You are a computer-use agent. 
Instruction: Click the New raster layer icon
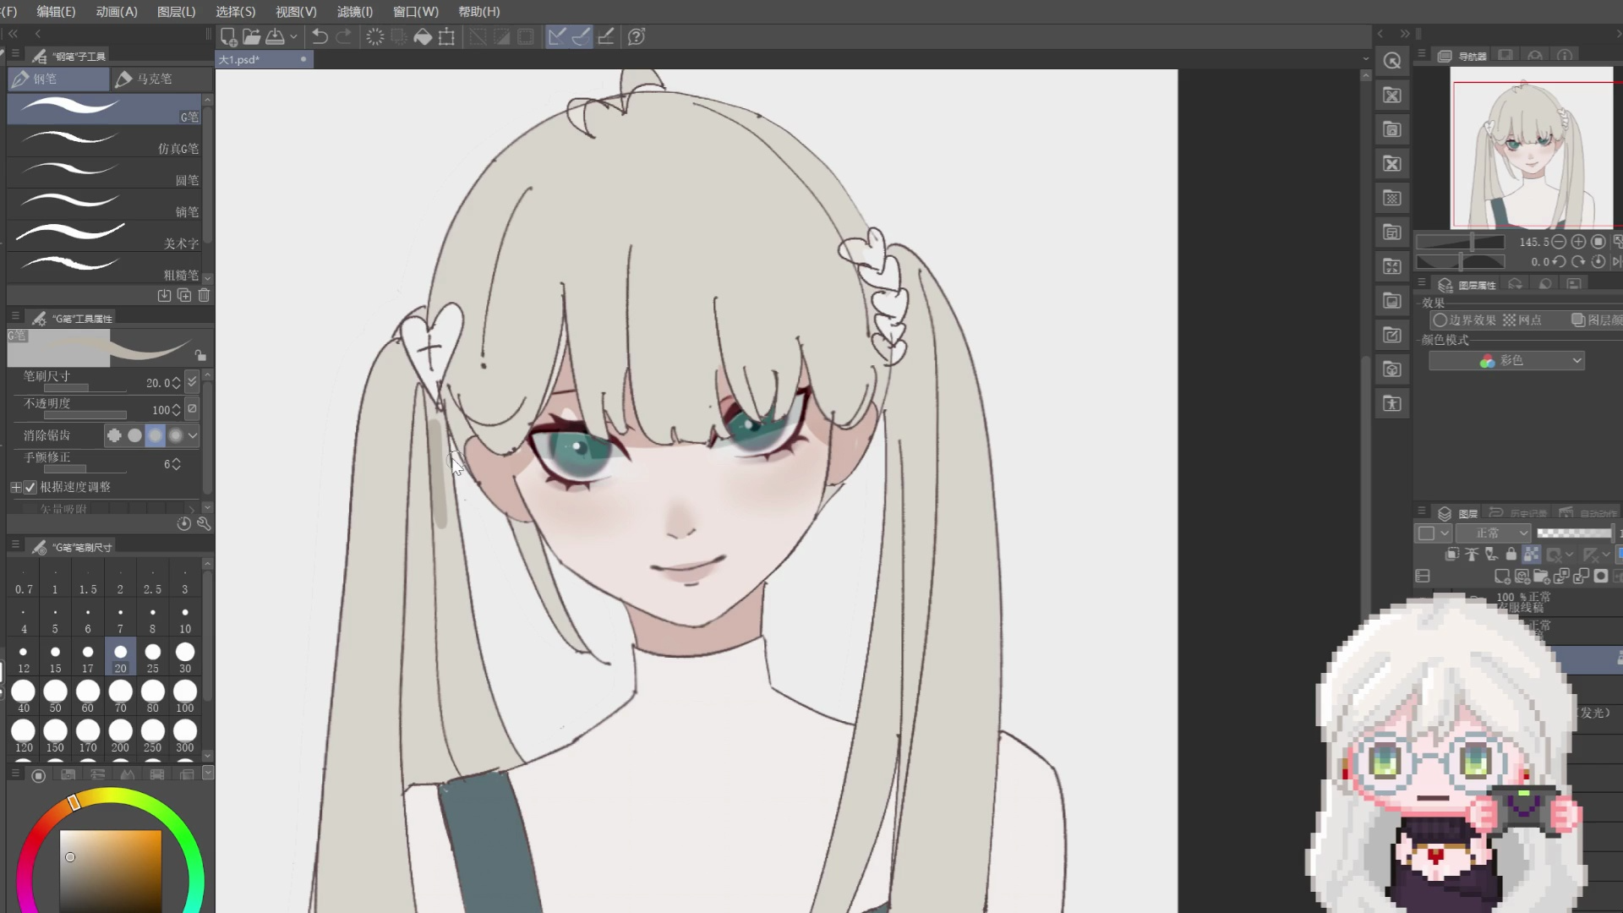1501,577
